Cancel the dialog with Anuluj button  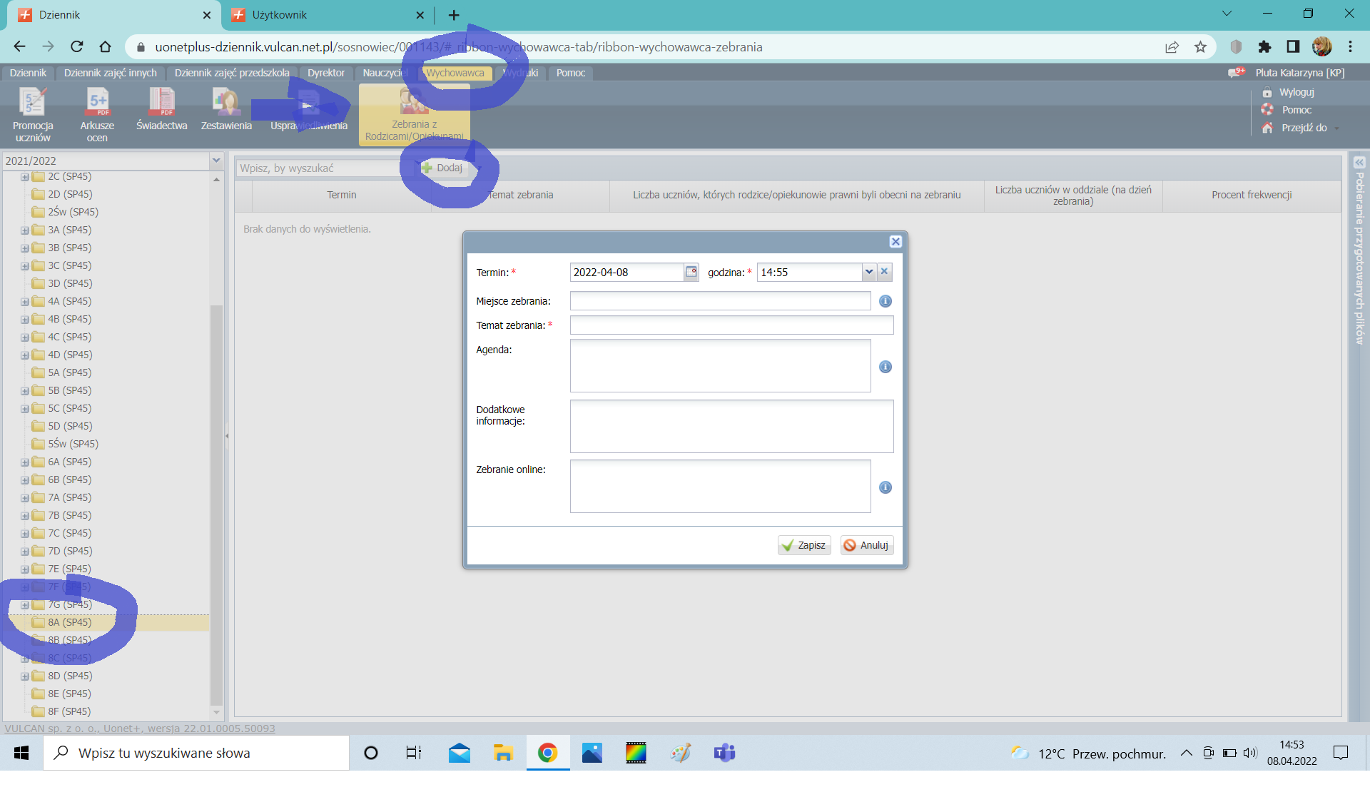pos(866,545)
